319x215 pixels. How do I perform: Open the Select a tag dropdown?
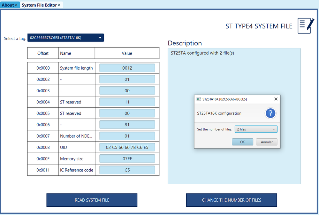point(66,38)
